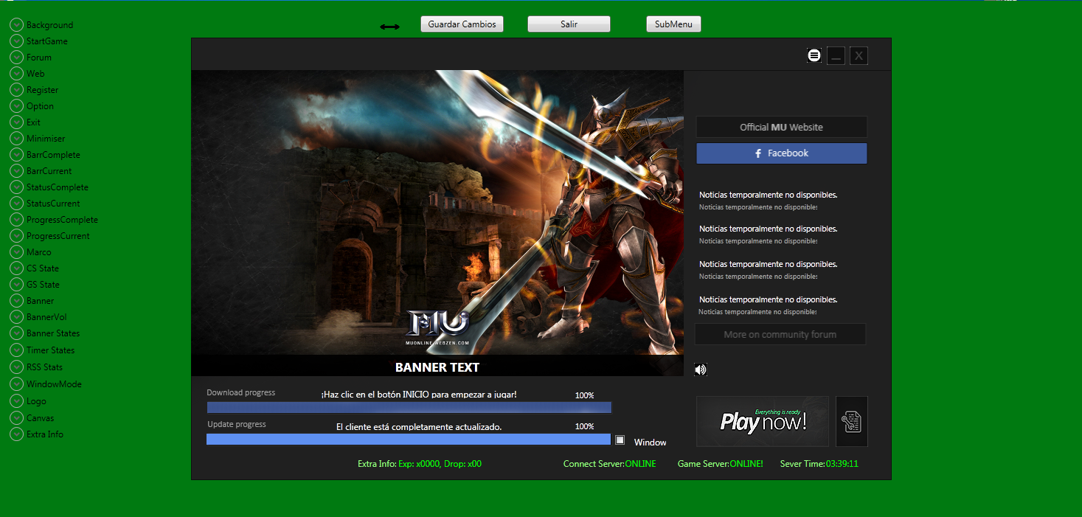Click the MU logo on banner

click(x=438, y=328)
